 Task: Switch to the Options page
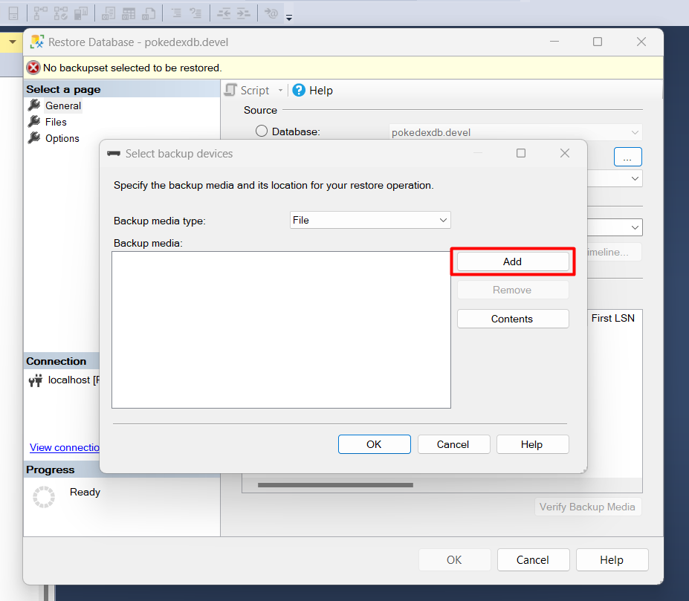click(x=62, y=138)
